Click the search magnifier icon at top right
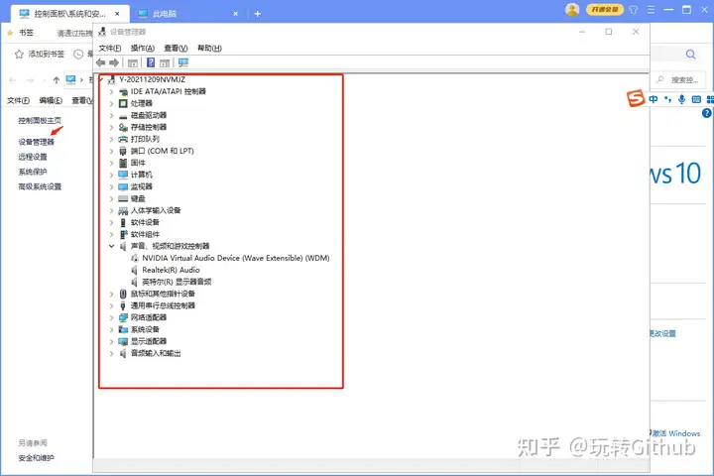This screenshot has height=476, width=714. pos(691,55)
